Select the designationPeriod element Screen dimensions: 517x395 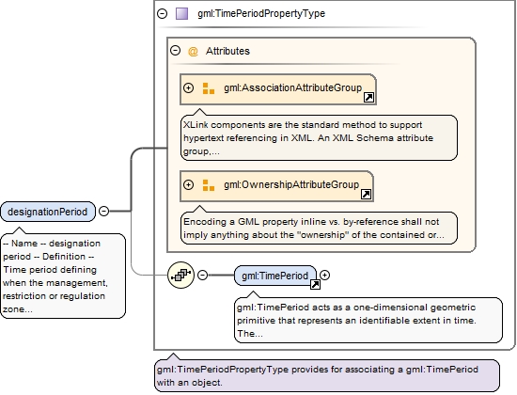48,212
